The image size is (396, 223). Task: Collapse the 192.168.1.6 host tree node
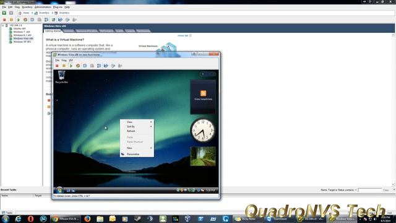tap(3, 25)
